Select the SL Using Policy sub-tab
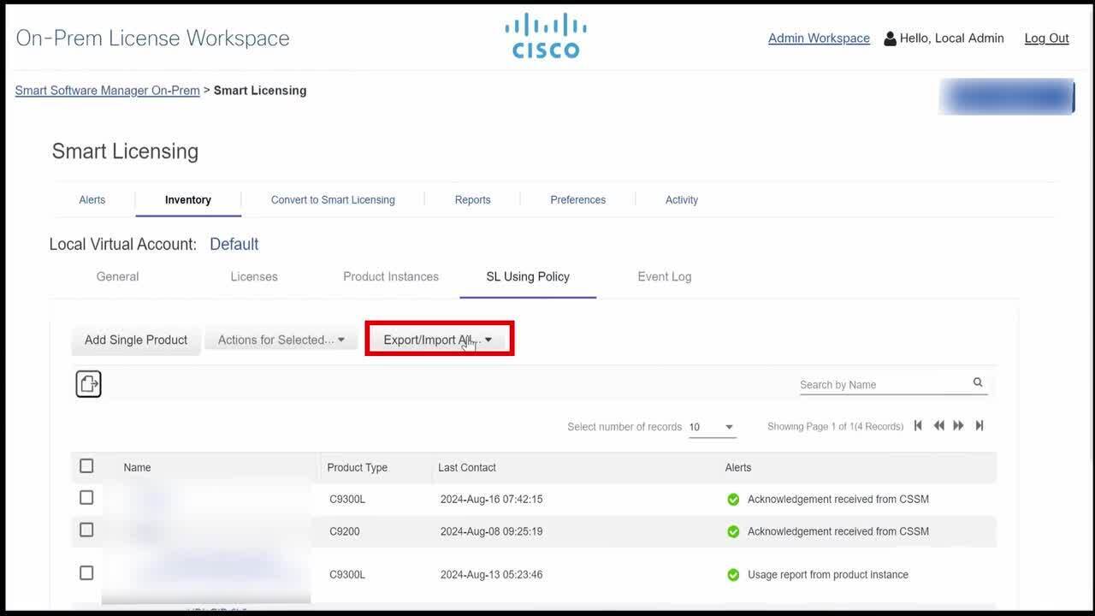Screen dimensions: 1095x616 point(528,276)
